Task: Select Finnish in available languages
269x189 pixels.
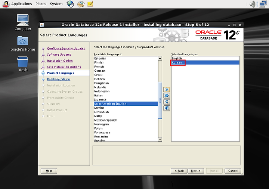Action: [x=126, y=63]
